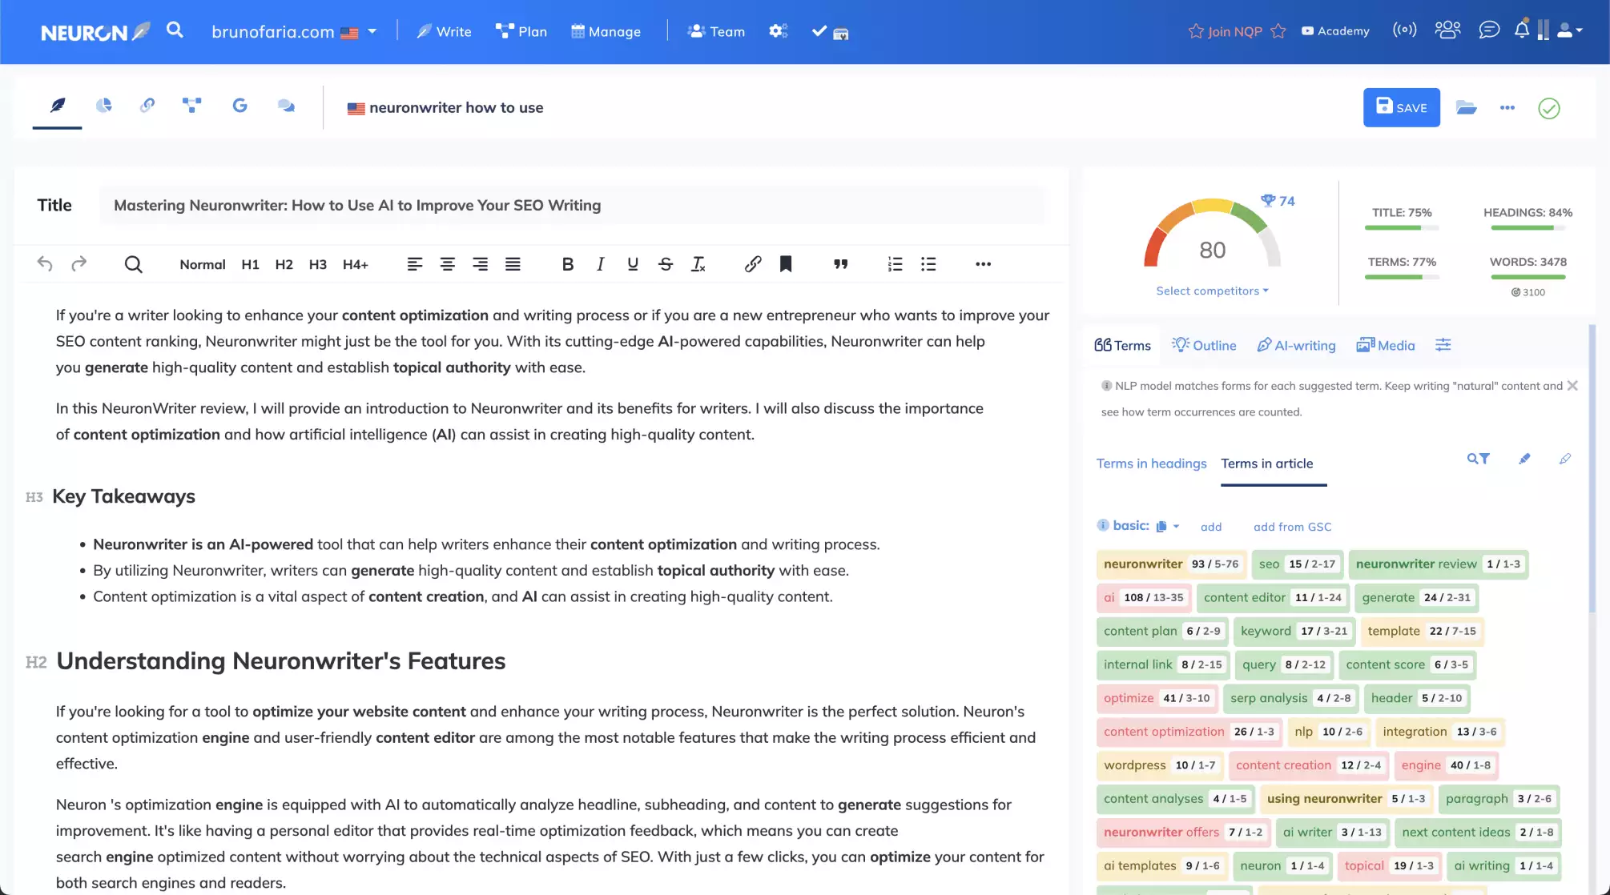
Task: Open the Manage menu
Action: click(606, 31)
